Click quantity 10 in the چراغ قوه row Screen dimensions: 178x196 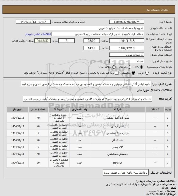pyautogui.click(x=38, y=163)
